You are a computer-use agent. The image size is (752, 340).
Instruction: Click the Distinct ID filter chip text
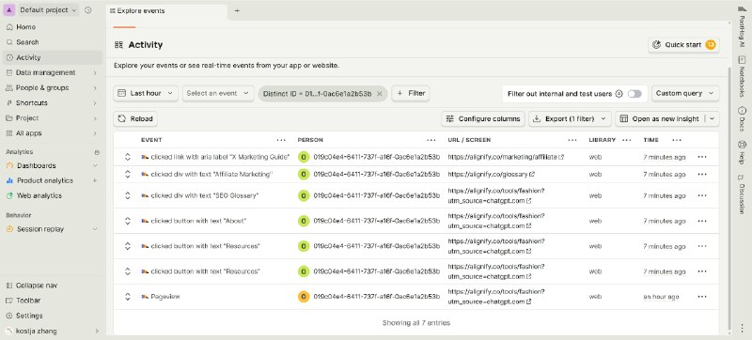coord(317,94)
